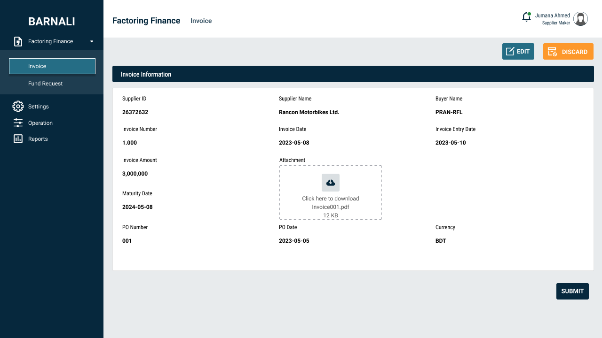Go to the Operation menu label
Image resolution: width=602 pixels, height=338 pixels.
click(40, 123)
